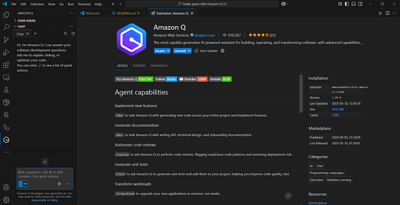Open the Terminal menu

[x=84, y=4]
